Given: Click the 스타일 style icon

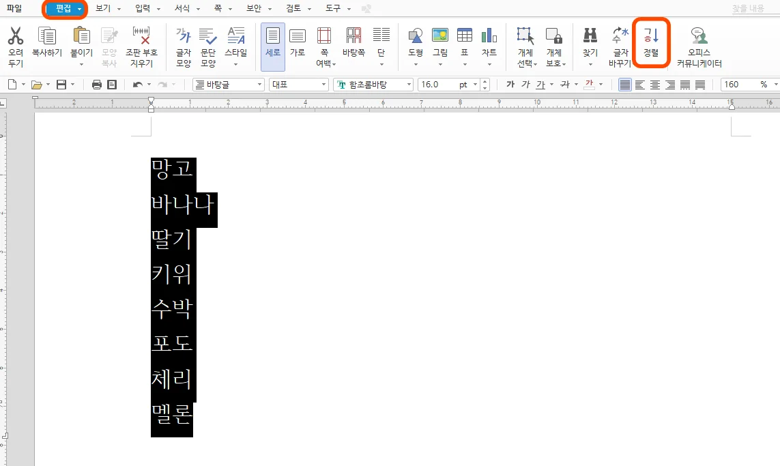Looking at the screenshot, I should (x=236, y=35).
